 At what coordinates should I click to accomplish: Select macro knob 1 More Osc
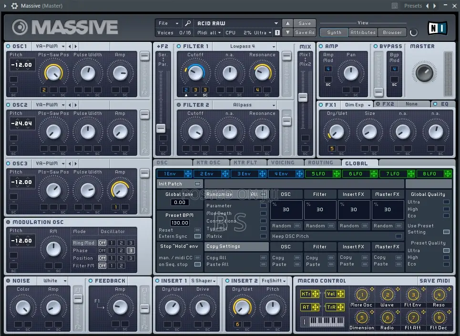pos(362,295)
